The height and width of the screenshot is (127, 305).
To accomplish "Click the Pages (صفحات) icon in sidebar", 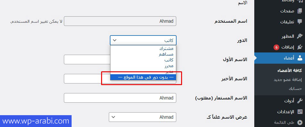I will pos(300,11).
